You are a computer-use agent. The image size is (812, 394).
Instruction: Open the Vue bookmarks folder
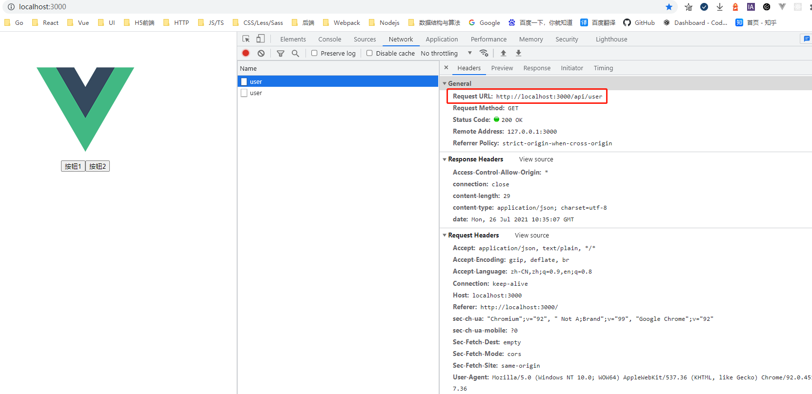(78, 22)
